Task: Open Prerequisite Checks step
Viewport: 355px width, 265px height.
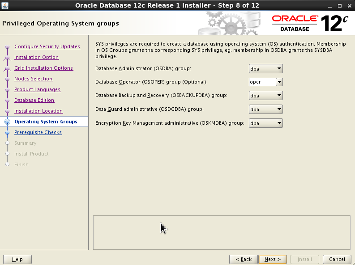Action: 38,132
